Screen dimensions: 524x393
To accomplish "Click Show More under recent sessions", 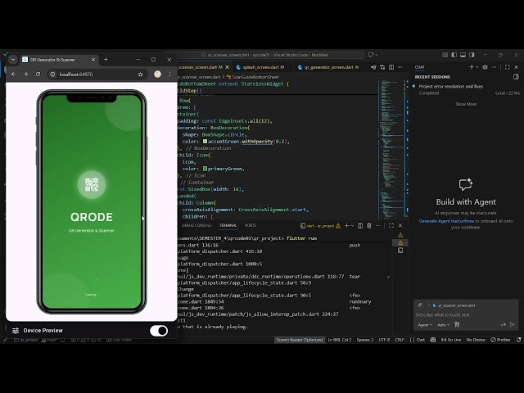I will (x=466, y=104).
